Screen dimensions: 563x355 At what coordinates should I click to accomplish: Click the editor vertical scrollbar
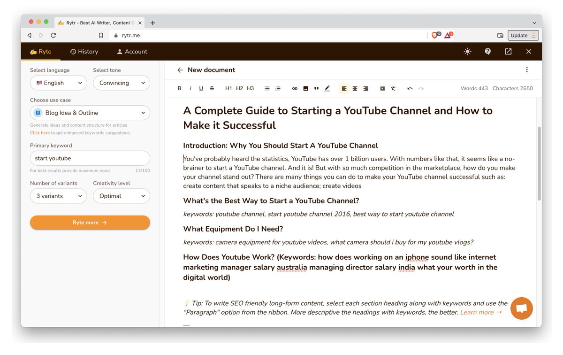tap(539, 163)
